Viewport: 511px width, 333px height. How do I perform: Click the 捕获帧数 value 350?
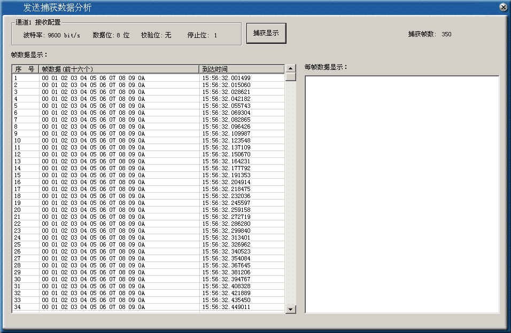[446, 34]
